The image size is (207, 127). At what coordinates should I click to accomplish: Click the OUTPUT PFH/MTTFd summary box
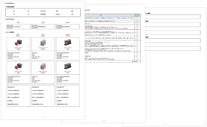68,27
